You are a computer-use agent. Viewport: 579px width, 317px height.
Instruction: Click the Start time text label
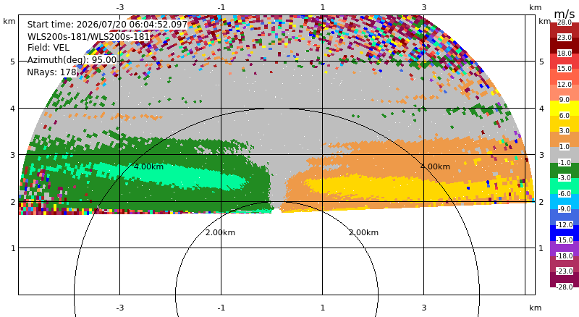(107, 25)
